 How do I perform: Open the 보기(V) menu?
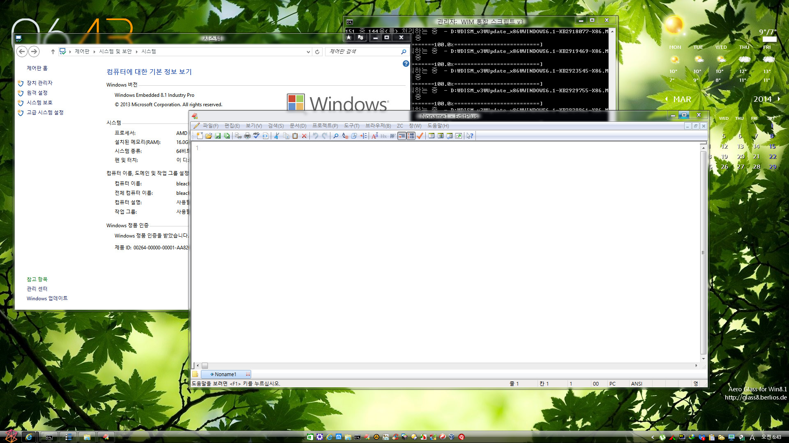coord(254,126)
